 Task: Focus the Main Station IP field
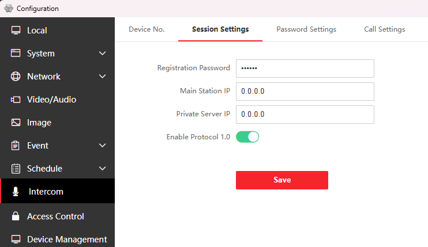[305, 92]
